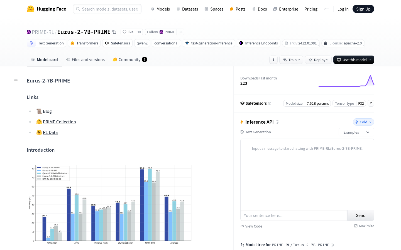Click the downloads trend sparkline chart
Viewport: 401px width, 250px height.
coord(346,81)
